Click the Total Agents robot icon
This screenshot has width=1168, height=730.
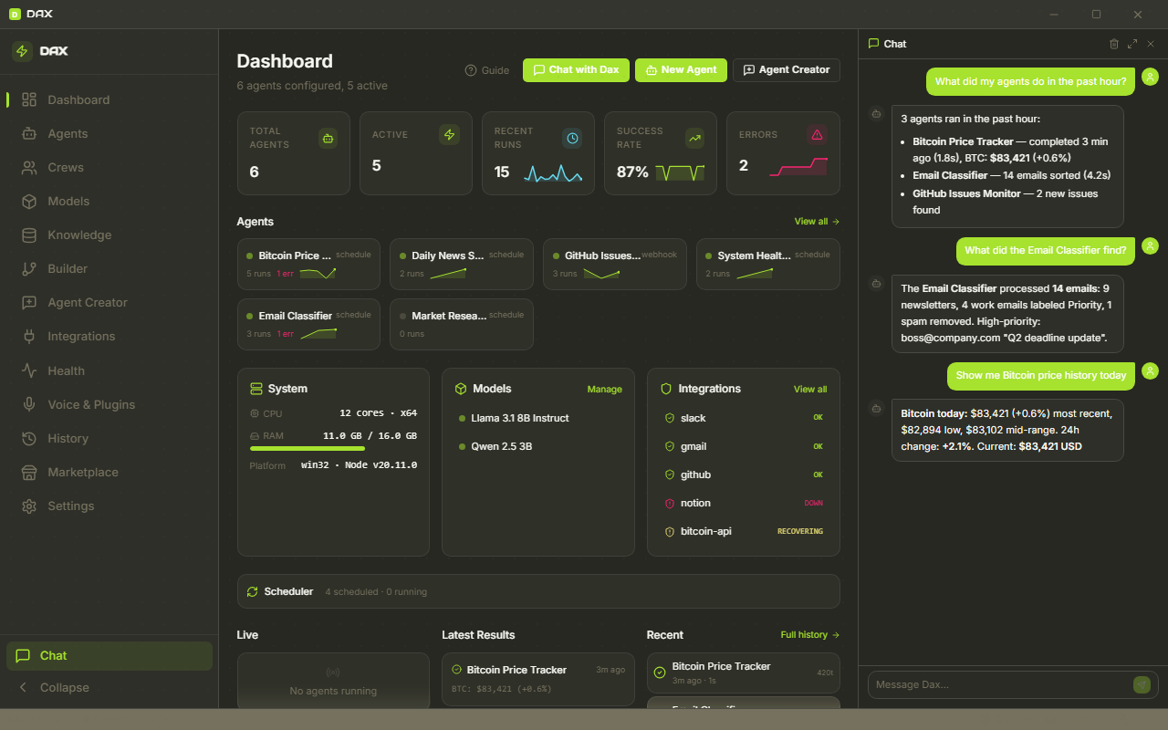(328, 138)
